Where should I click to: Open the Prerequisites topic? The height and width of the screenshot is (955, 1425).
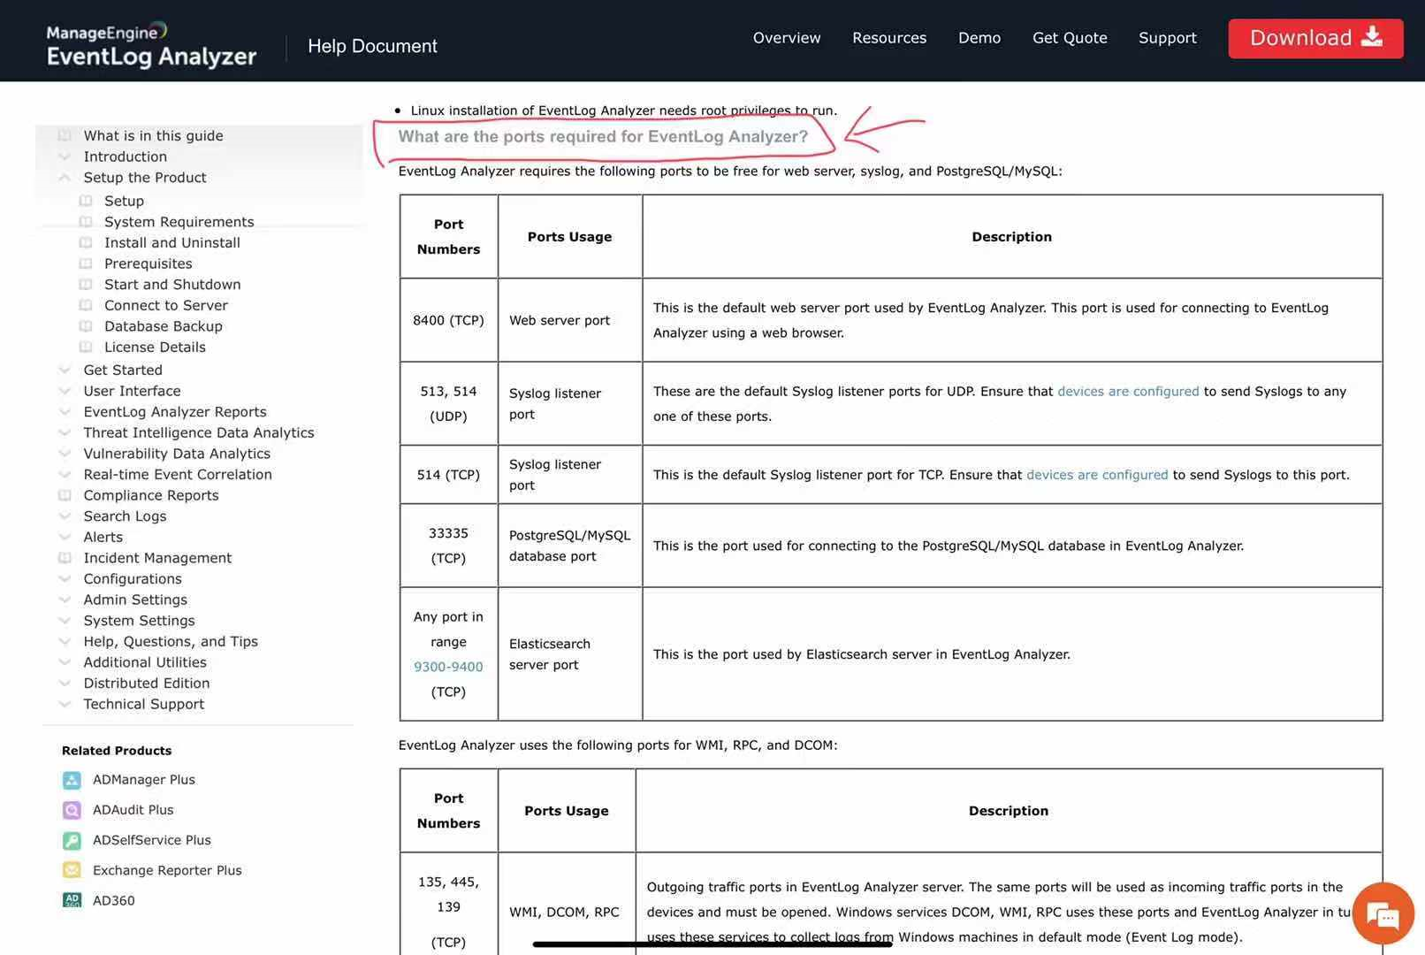(149, 264)
